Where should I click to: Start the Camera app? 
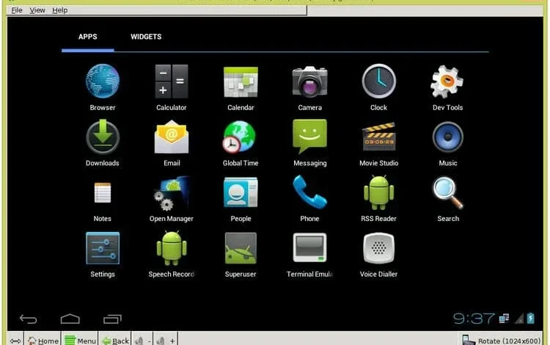tap(309, 81)
